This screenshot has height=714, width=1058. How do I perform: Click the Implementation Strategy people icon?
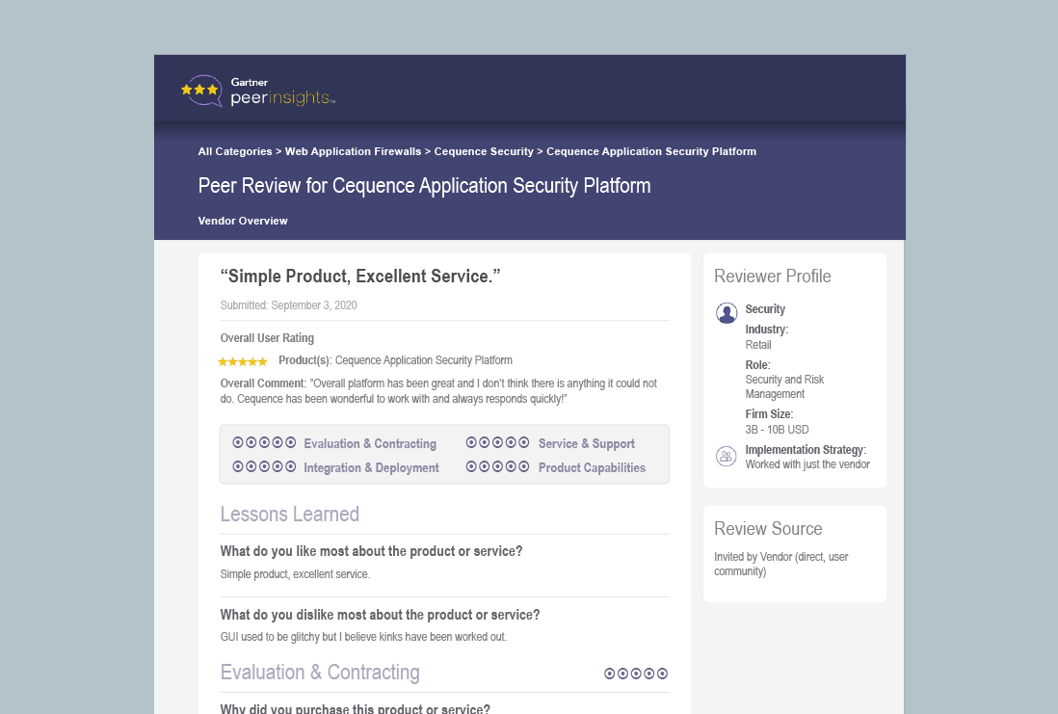pyautogui.click(x=726, y=456)
